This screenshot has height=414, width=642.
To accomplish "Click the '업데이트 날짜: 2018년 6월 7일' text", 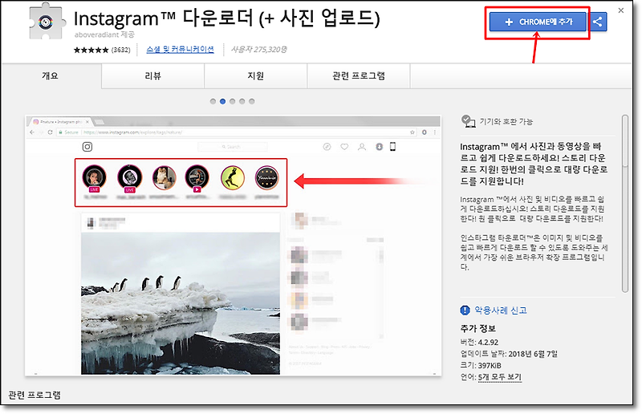I will 509,354.
